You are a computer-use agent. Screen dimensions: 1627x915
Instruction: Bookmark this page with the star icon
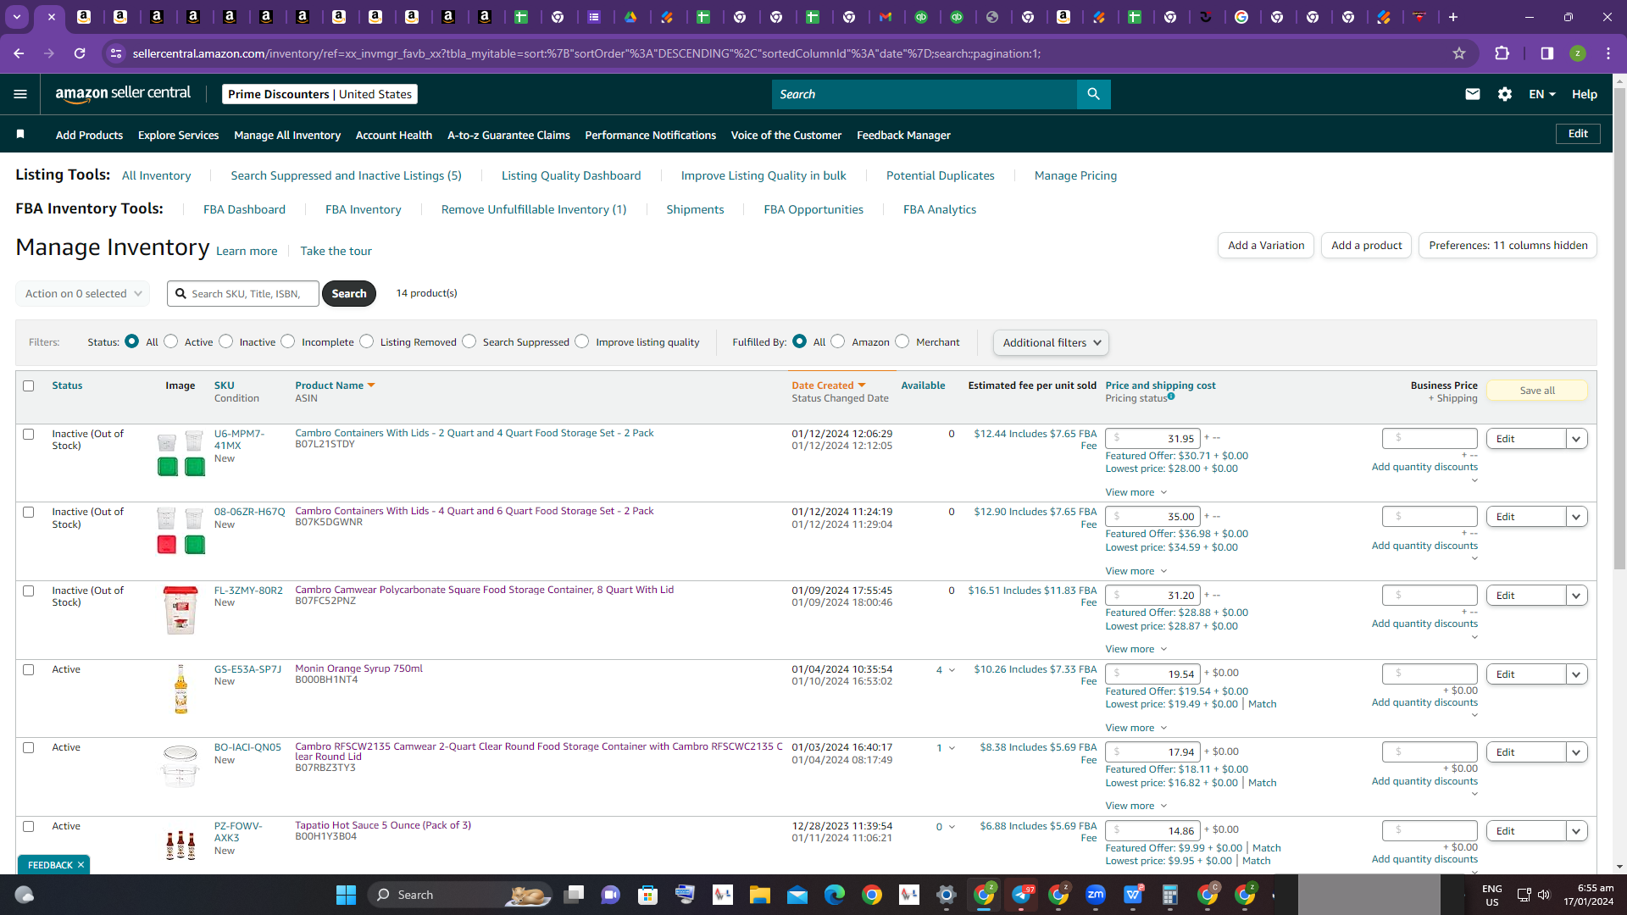click(1459, 53)
